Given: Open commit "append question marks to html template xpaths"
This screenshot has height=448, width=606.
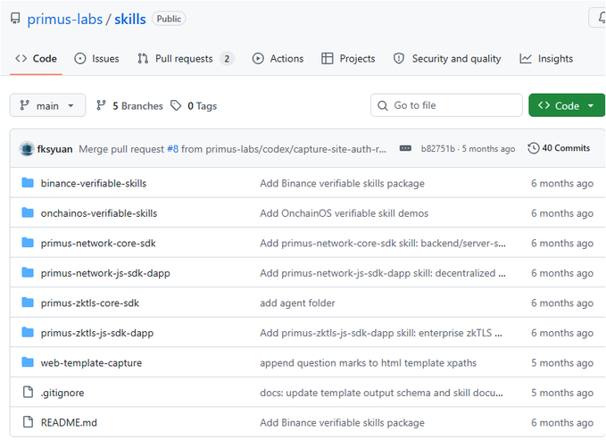Looking at the screenshot, I should click(368, 363).
